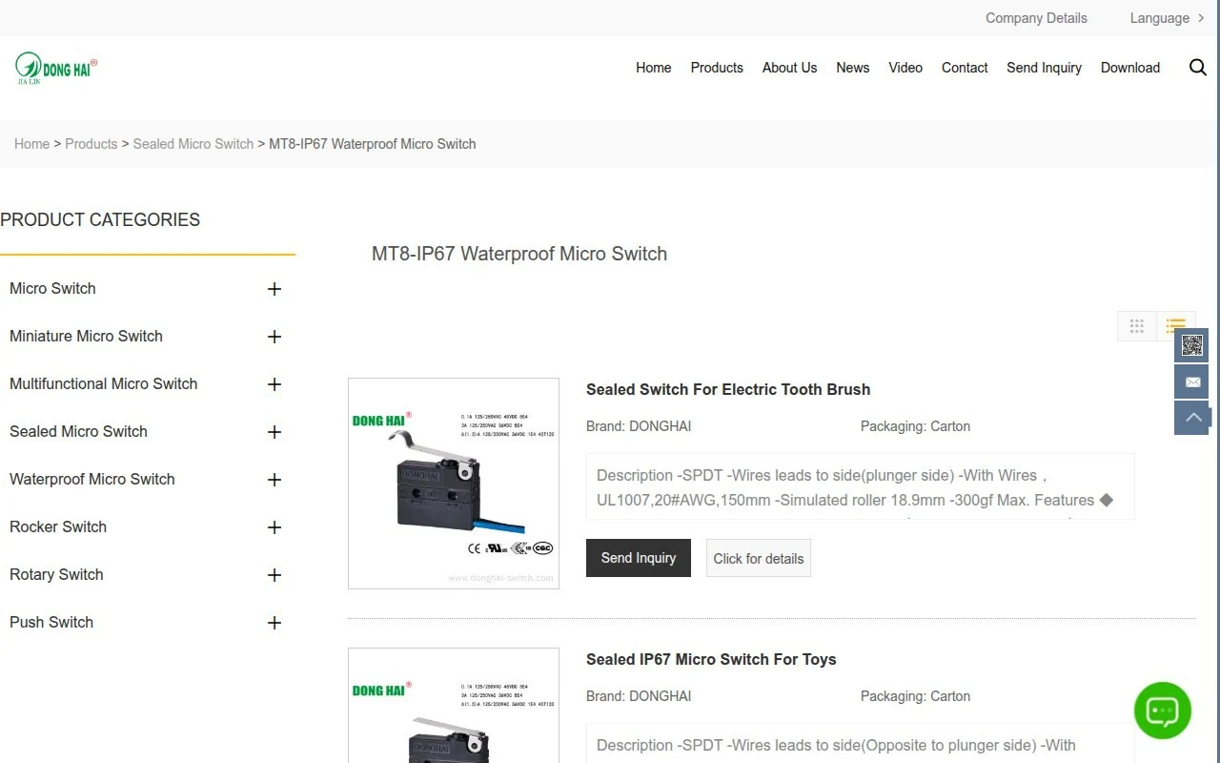Open the Contact menu item

click(x=965, y=68)
